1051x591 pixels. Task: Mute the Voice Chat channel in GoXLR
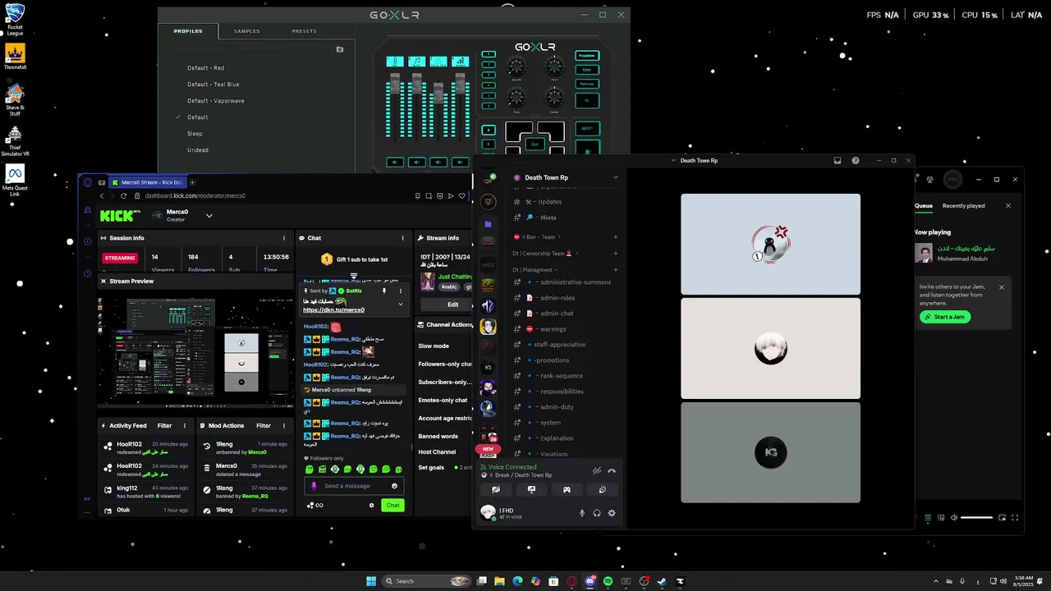tap(438, 163)
